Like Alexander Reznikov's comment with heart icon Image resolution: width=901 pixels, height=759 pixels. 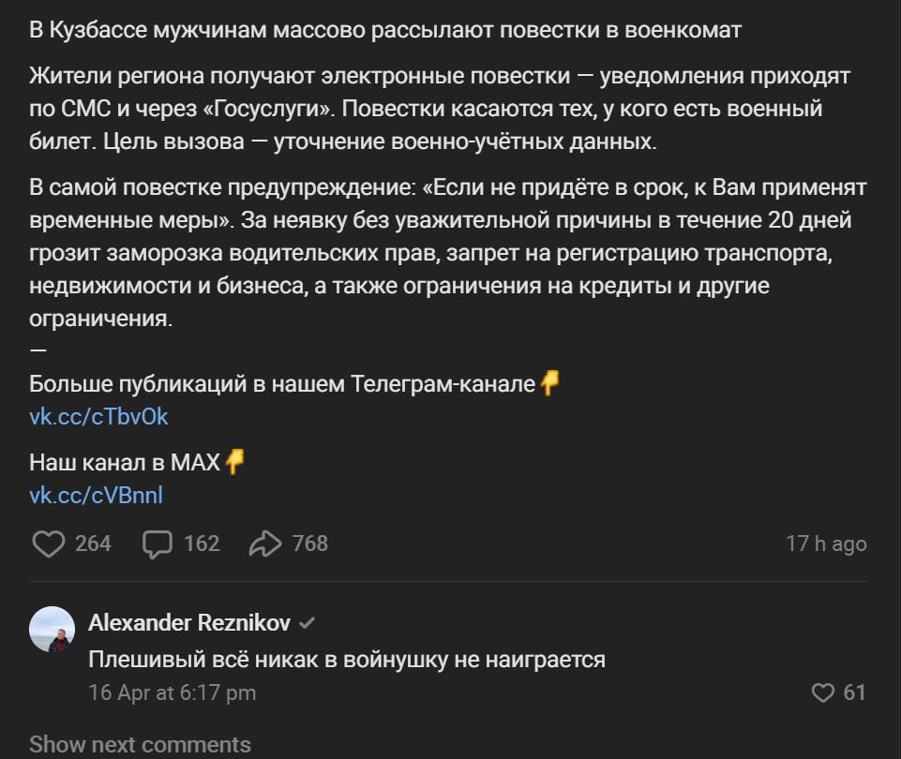[822, 692]
